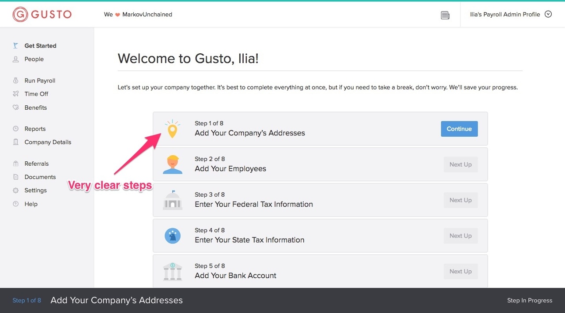Go to Referrals page
565x313 pixels.
37,164
